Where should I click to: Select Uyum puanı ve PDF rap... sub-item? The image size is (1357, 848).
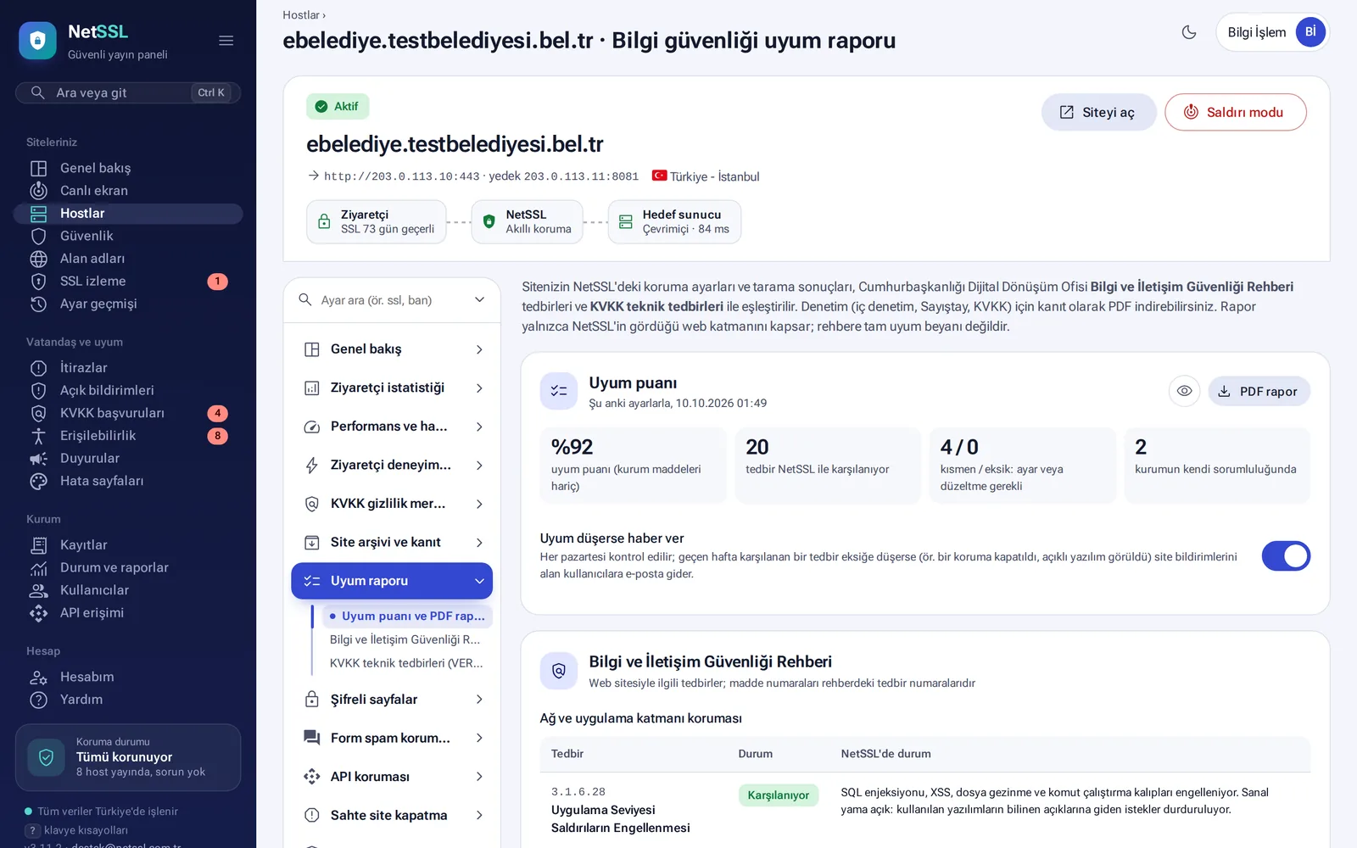click(x=406, y=616)
